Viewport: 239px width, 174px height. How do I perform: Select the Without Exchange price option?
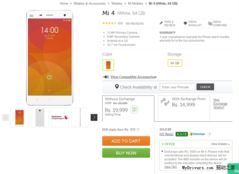(x=128, y=108)
